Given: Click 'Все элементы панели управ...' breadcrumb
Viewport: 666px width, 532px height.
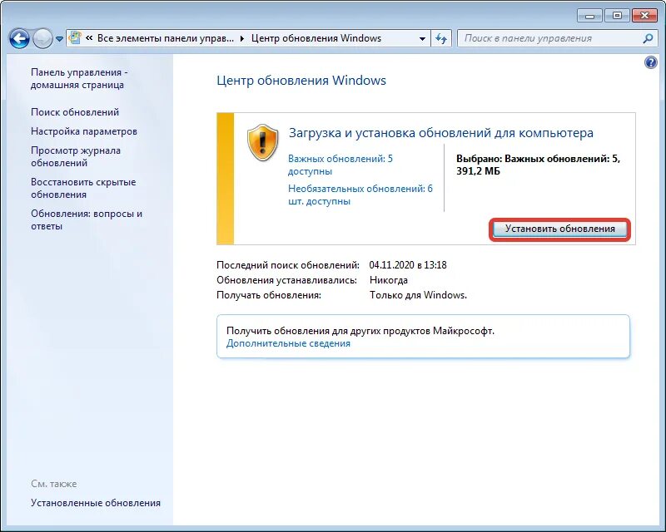Looking at the screenshot, I should (x=165, y=38).
